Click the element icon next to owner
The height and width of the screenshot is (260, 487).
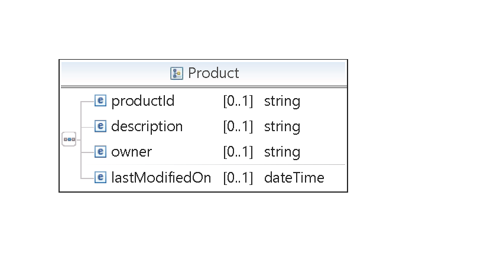click(x=100, y=152)
